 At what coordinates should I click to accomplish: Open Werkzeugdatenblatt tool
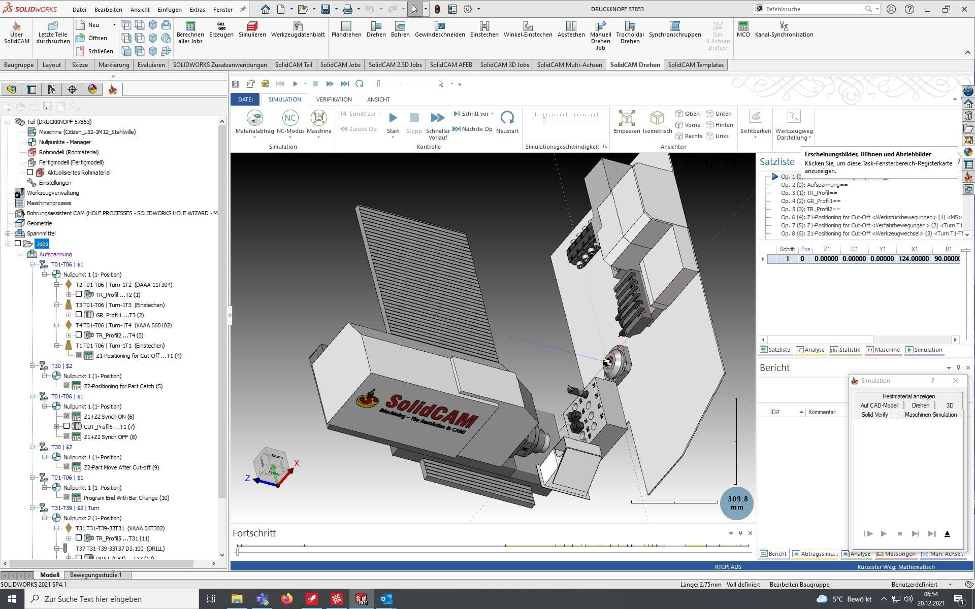(x=298, y=29)
